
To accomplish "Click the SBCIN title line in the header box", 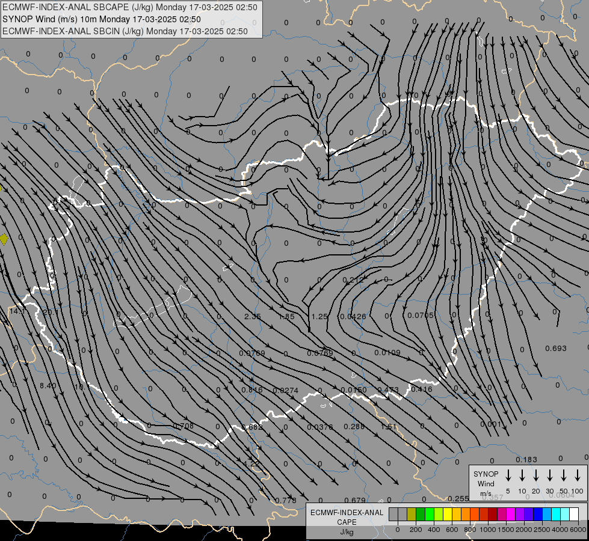I will pyautogui.click(x=125, y=31).
